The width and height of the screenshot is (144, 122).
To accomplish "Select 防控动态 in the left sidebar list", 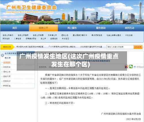I will tap(7, 67).
